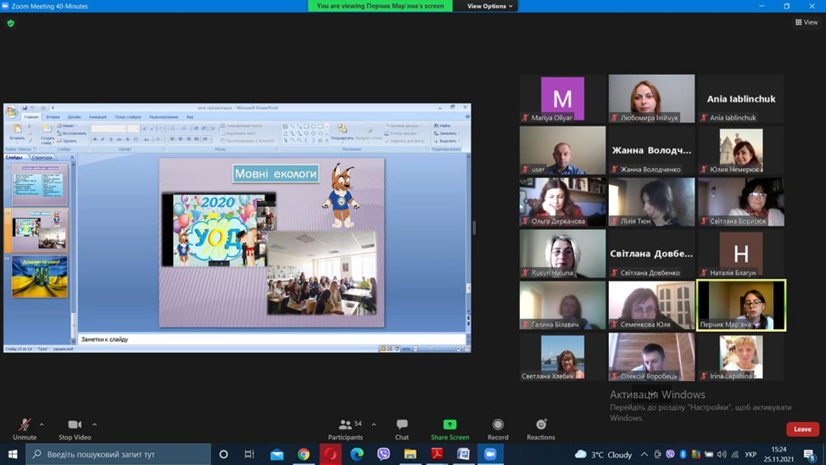Unmute the microphone in Zoom

click(x=25, y=428)
